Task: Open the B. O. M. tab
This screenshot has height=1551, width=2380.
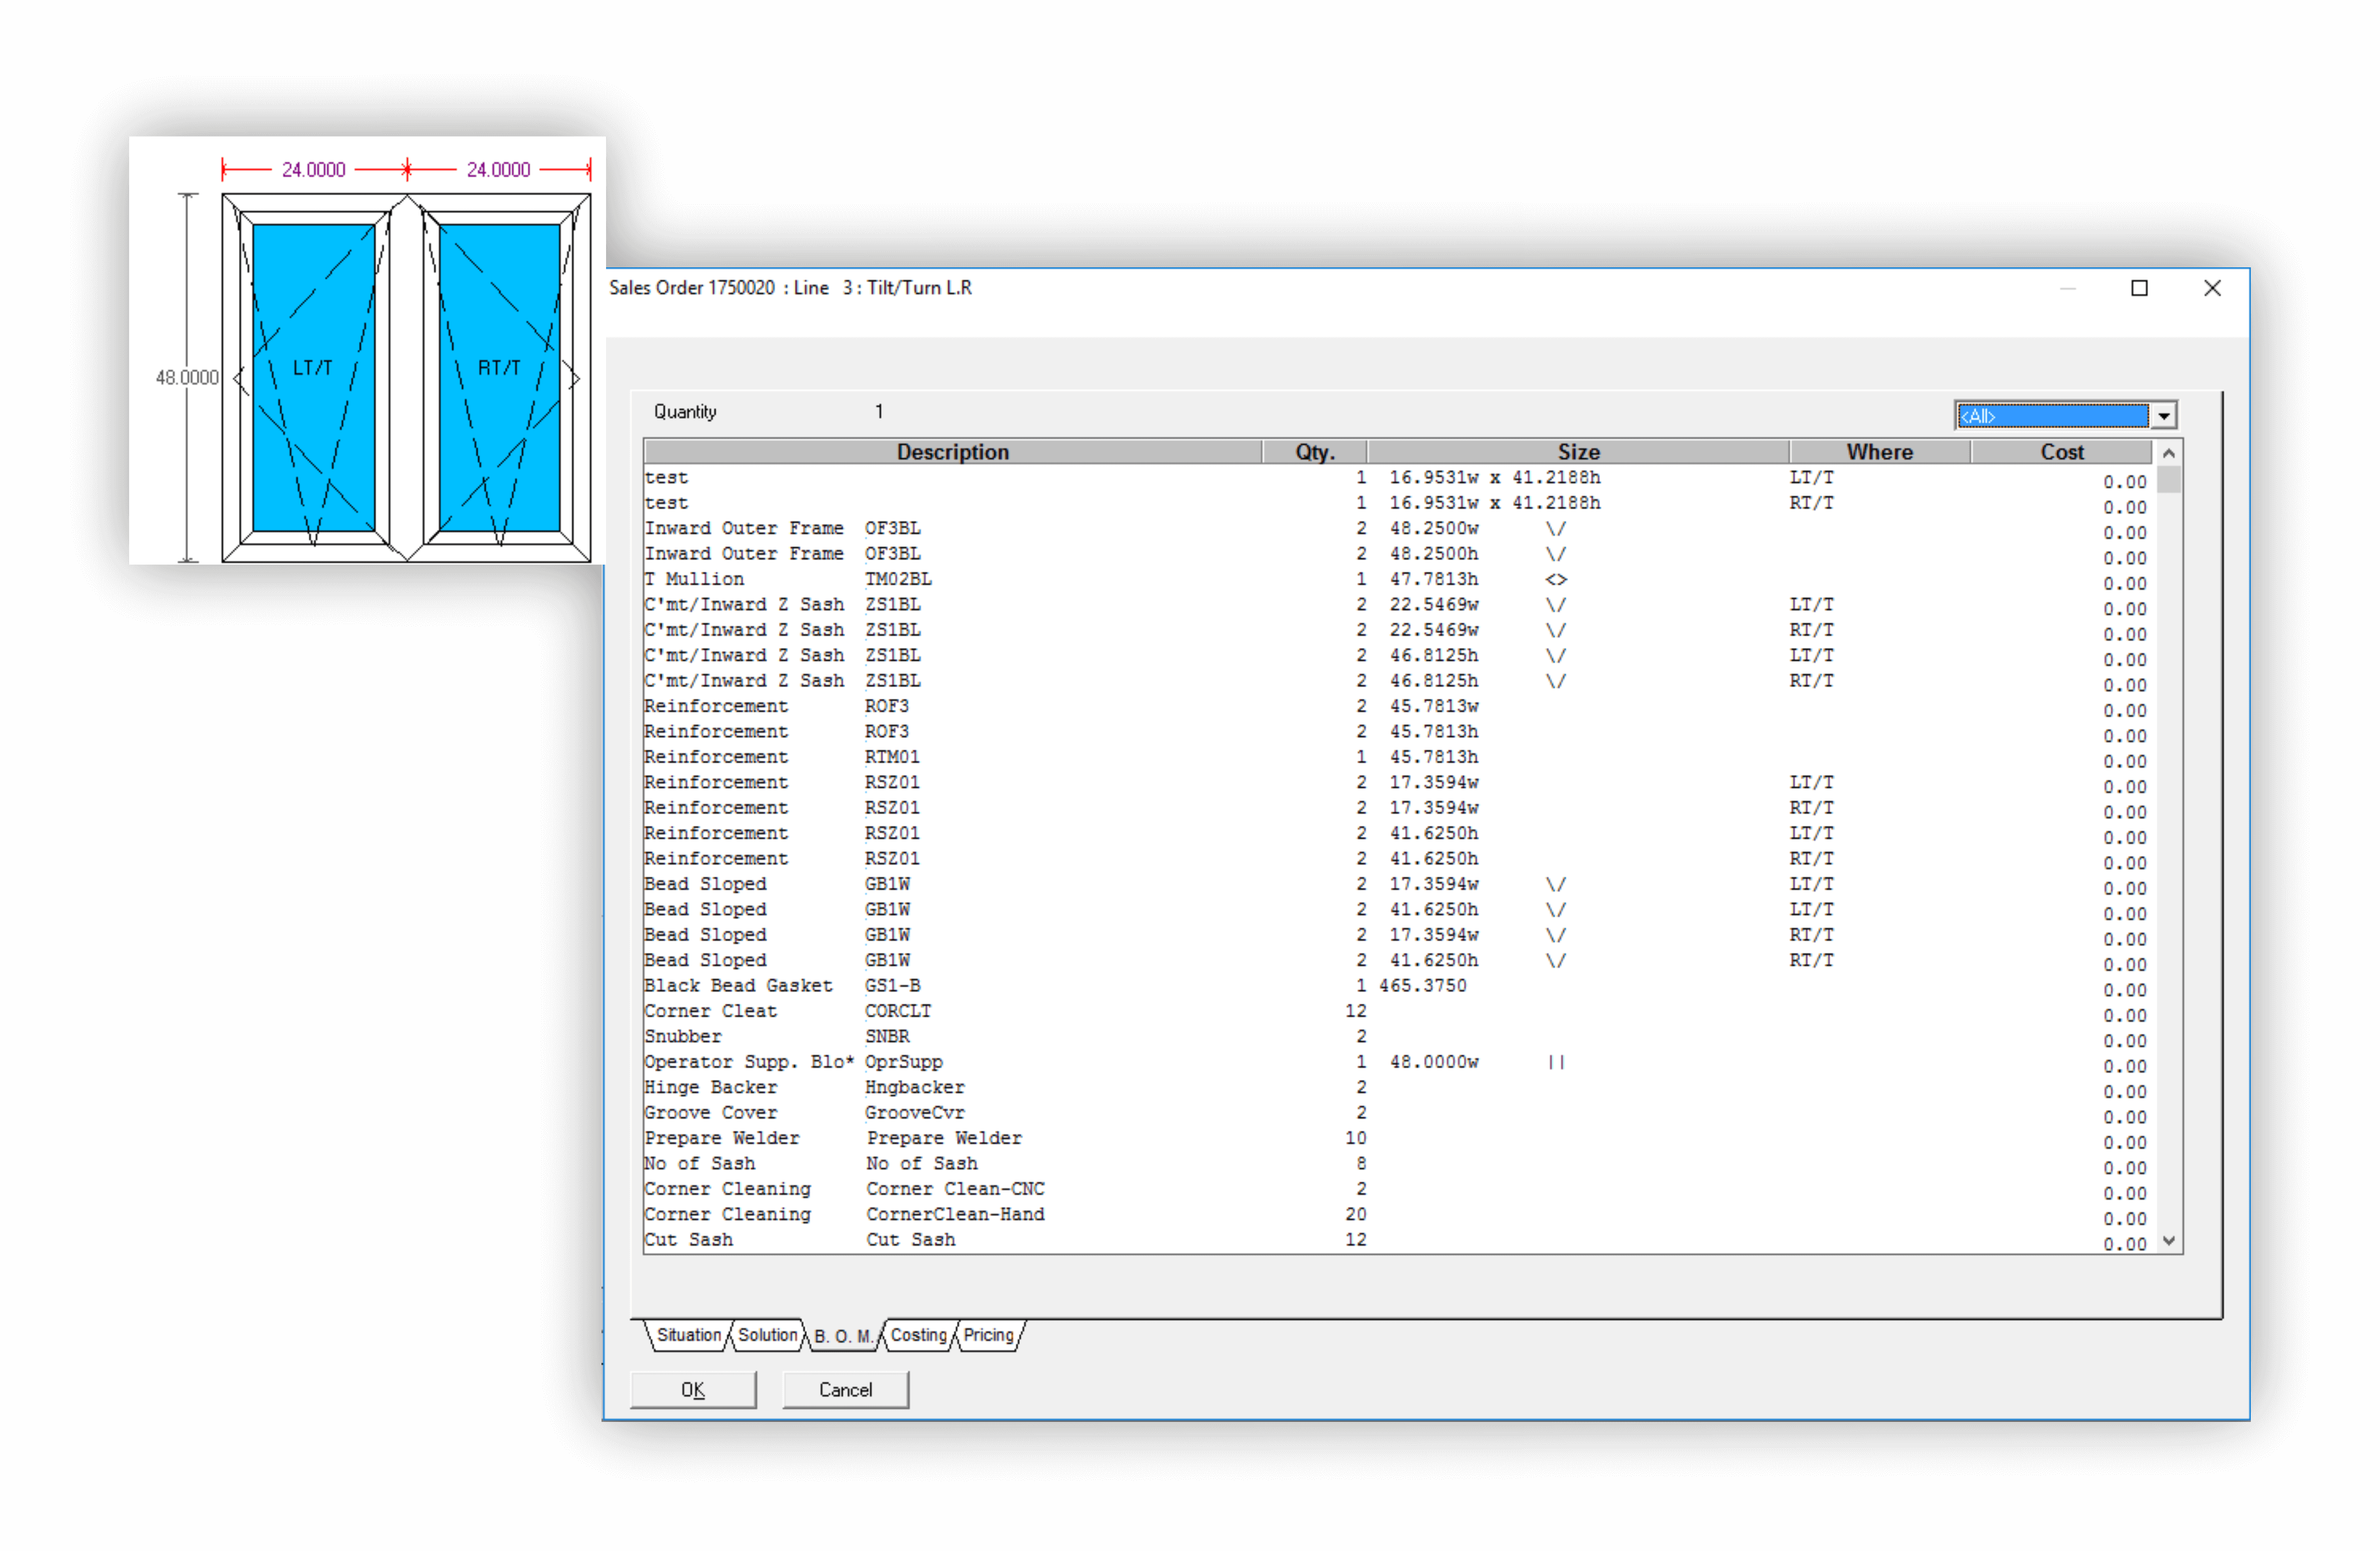Action: (842, 1336)
